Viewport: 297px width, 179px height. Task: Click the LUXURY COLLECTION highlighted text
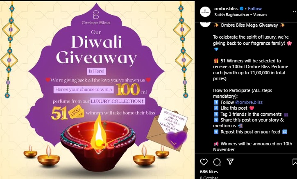(x=118, y=101)
